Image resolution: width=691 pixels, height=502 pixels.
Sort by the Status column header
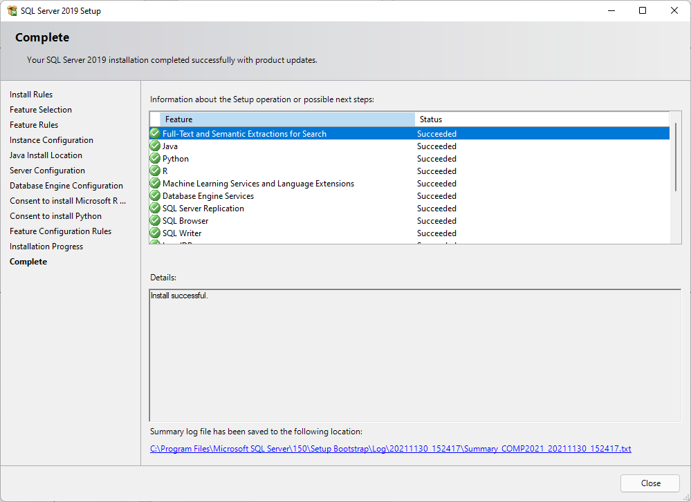tap(542, 119)
